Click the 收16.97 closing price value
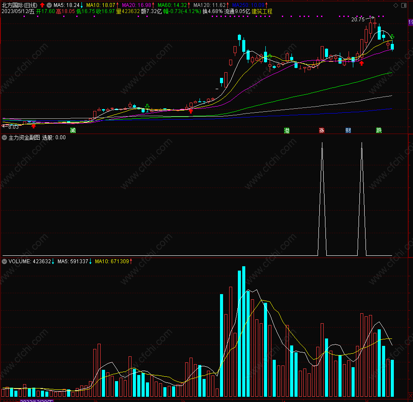Image resolution: width=413 pixels, height=402 pixels. [105, 11]
